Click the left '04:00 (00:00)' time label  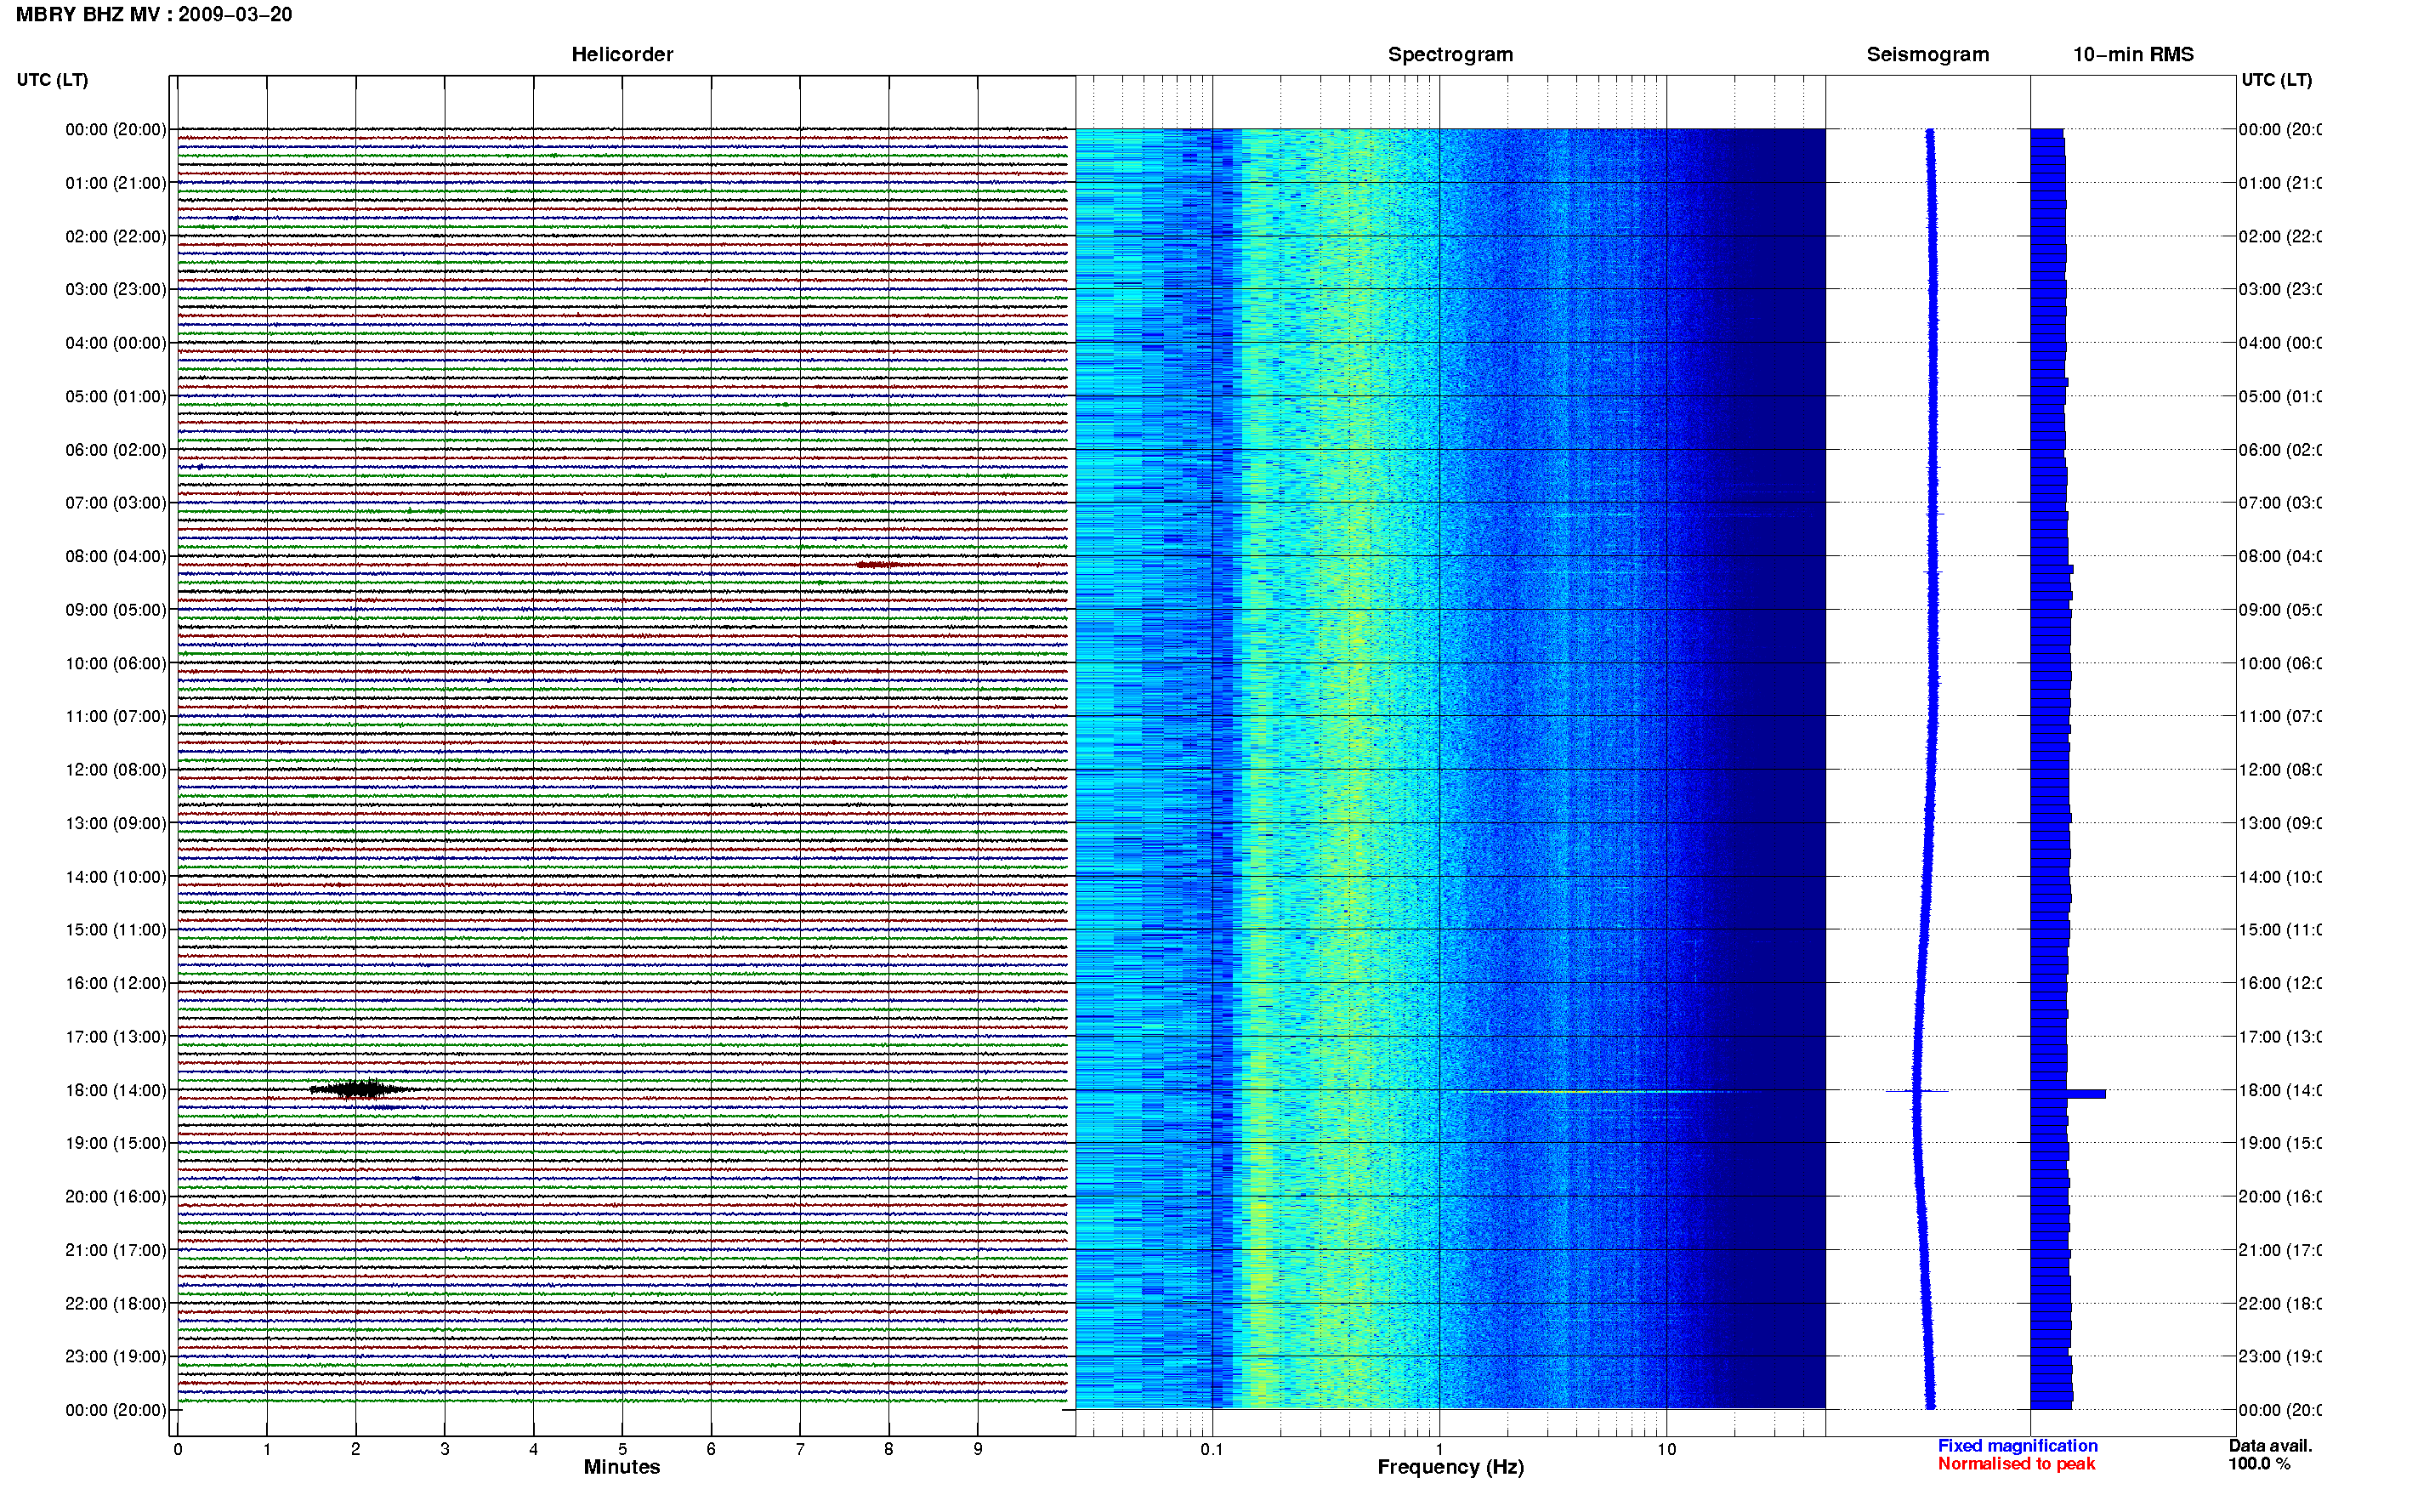(x=116, y=343)
